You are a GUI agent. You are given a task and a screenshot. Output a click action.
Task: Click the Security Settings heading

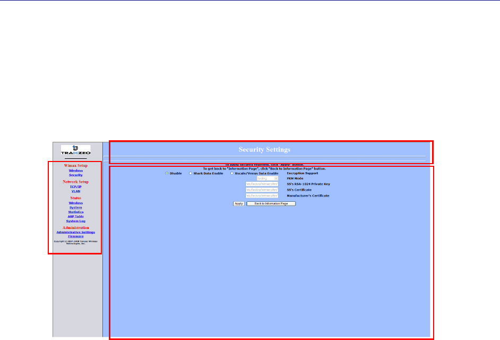pyautogui.click(x=264, y=149)
